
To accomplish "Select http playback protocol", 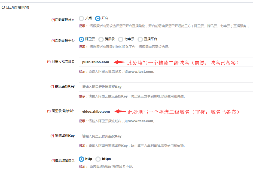I will (81, 159).
